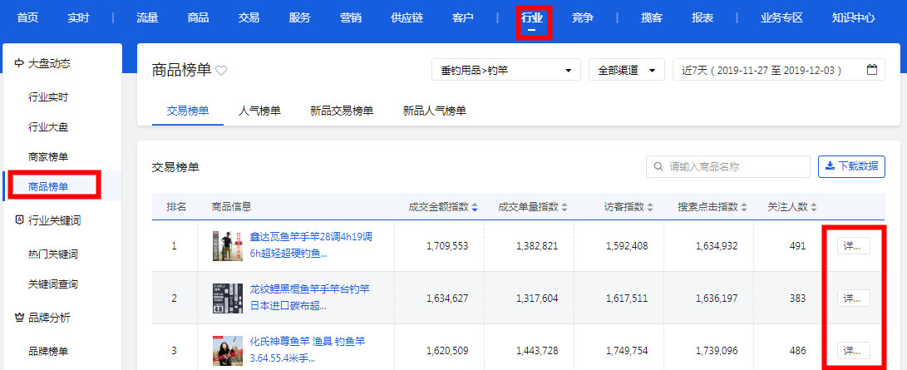907x370 pixels.
Task: Sort by 成交单量指数 column arrow
Action: (x=565, y=207)
